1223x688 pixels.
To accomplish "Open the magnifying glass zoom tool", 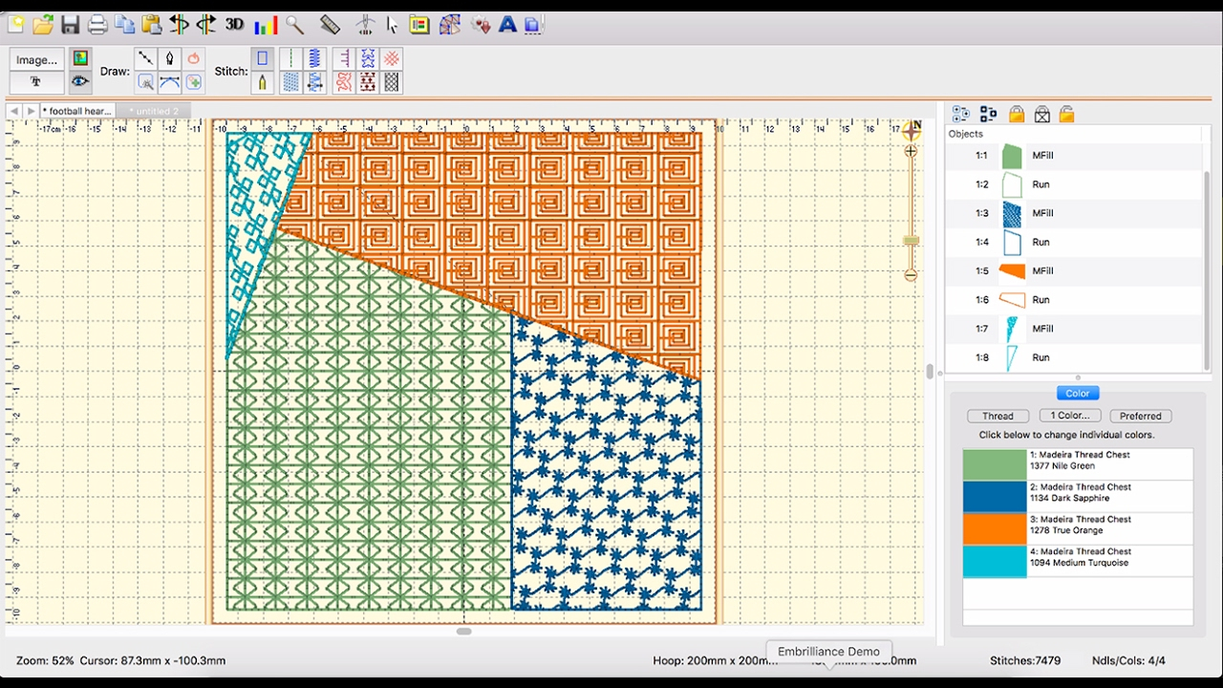I will coord(295,25).
